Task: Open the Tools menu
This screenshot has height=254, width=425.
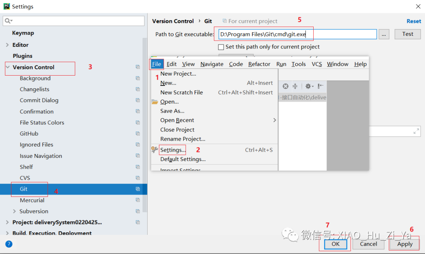Action: click(299, 64)
